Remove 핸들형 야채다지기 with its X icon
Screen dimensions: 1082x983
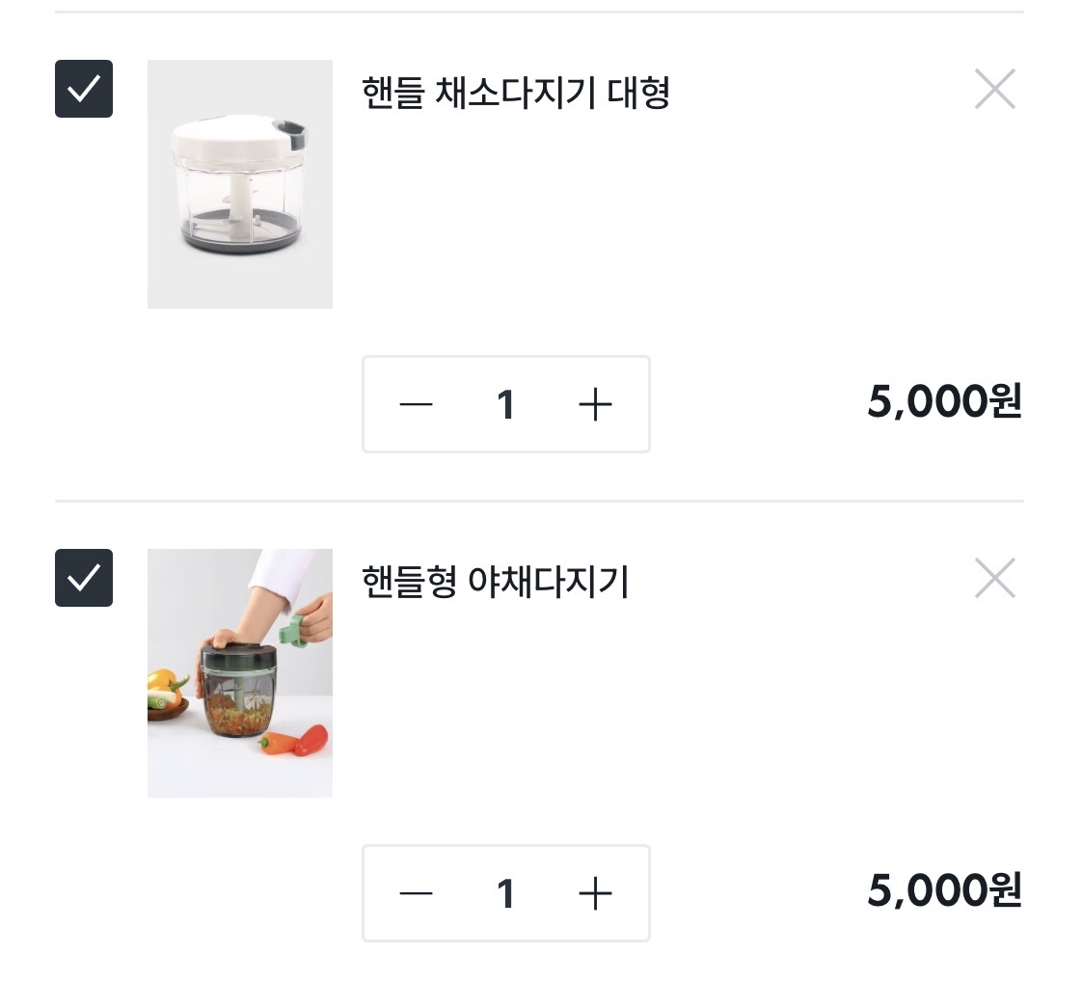[994, 579]
